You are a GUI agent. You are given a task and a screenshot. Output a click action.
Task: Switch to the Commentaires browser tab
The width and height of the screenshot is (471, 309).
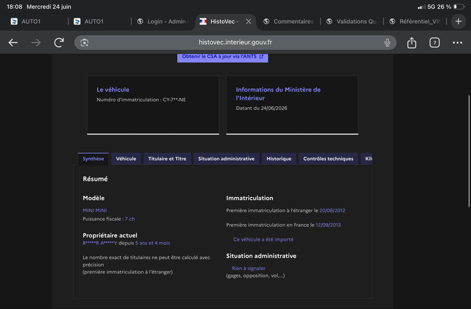[x=288, y=21]
